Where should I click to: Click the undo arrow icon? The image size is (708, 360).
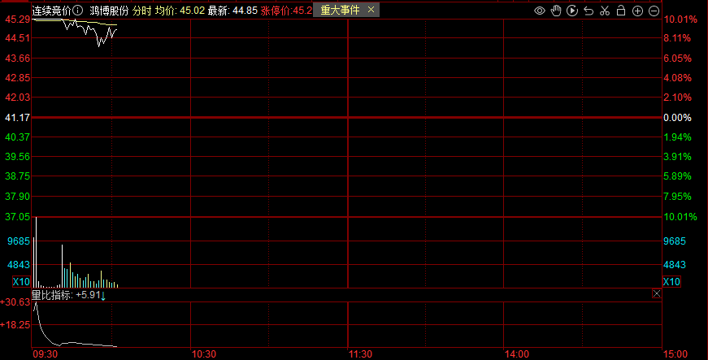coord(589,11)
